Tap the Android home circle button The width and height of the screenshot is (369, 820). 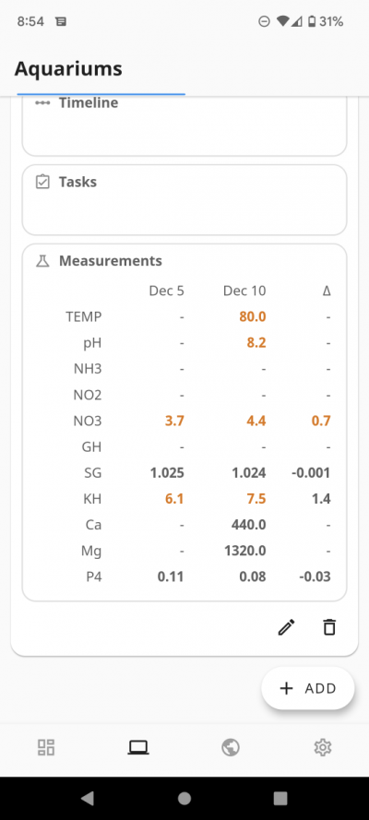click(x=184, y=798)
